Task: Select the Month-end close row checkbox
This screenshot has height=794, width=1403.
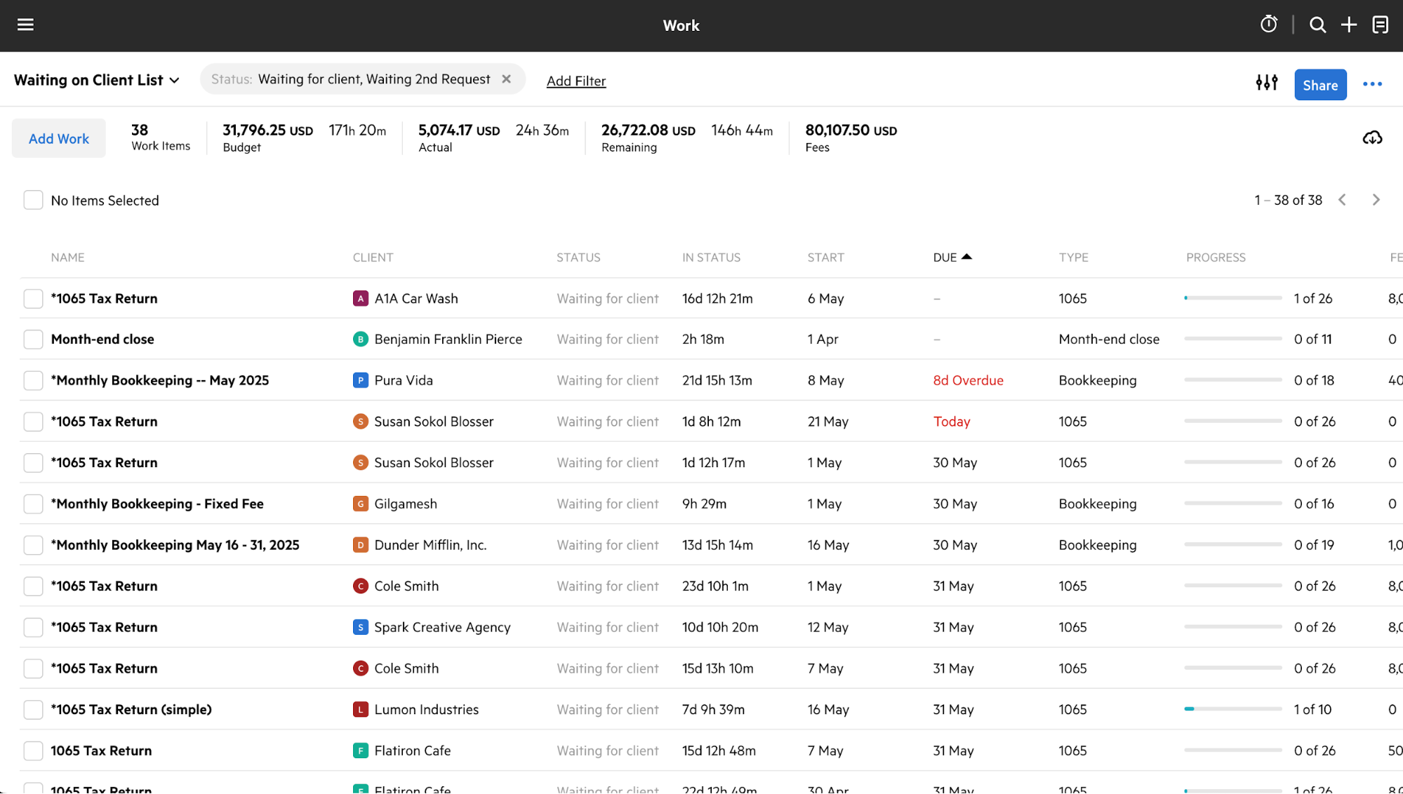Action: (33, 339)
